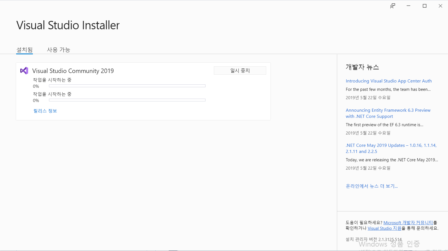Click the date under .NET Core May updates

368,168
